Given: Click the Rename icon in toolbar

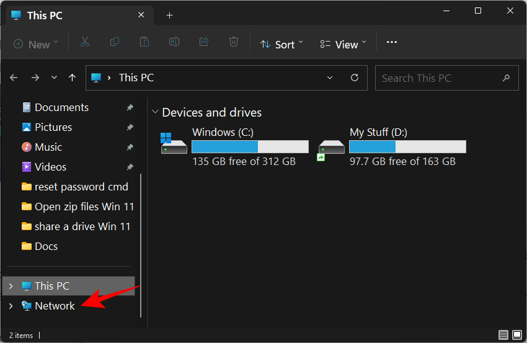Looking at the screenshot, I should click(174, 42).
